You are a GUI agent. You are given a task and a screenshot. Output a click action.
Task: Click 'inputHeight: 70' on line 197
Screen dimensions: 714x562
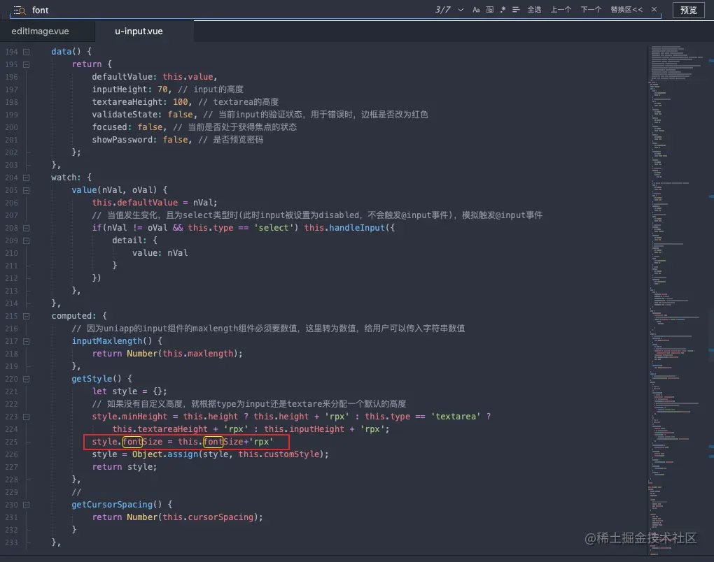tap(129, 89)
